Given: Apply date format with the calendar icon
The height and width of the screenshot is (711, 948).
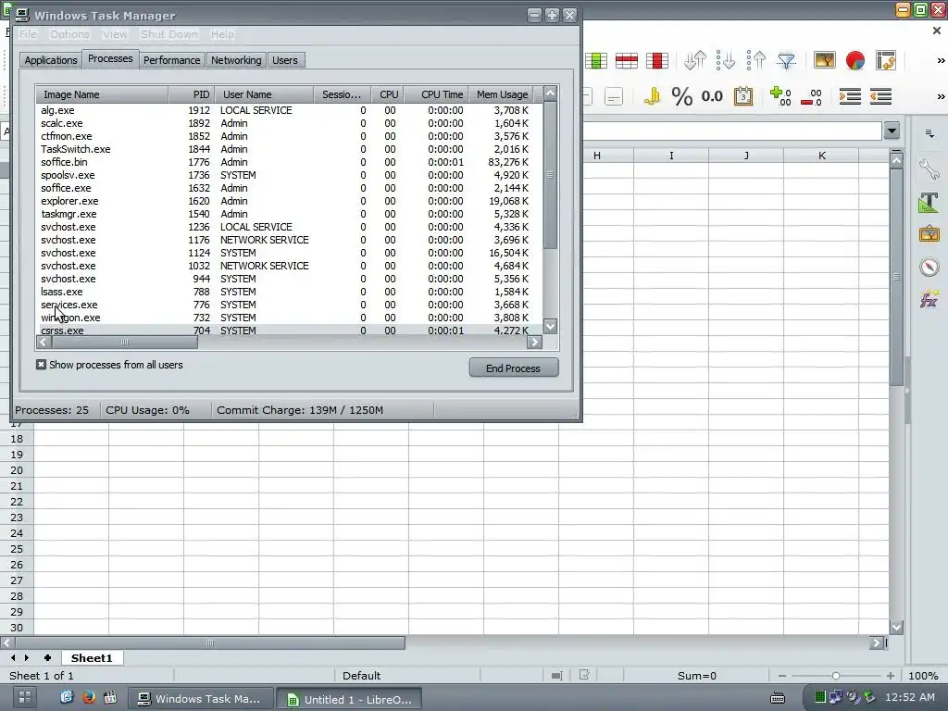Looking at the screenshot, I should click(x=743, y=96).
